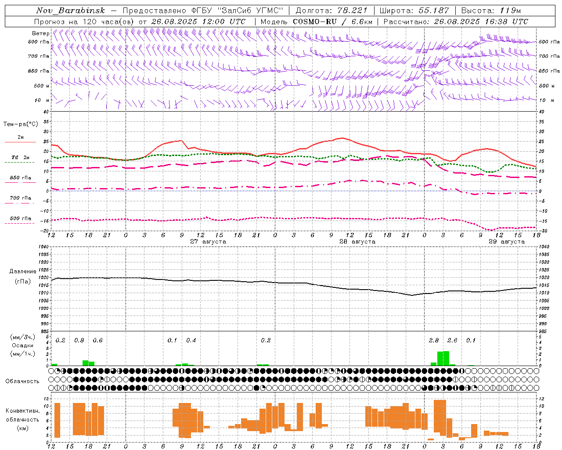
Task: Click the '500 м' wind level label on left
Action: tap(42, 86)
